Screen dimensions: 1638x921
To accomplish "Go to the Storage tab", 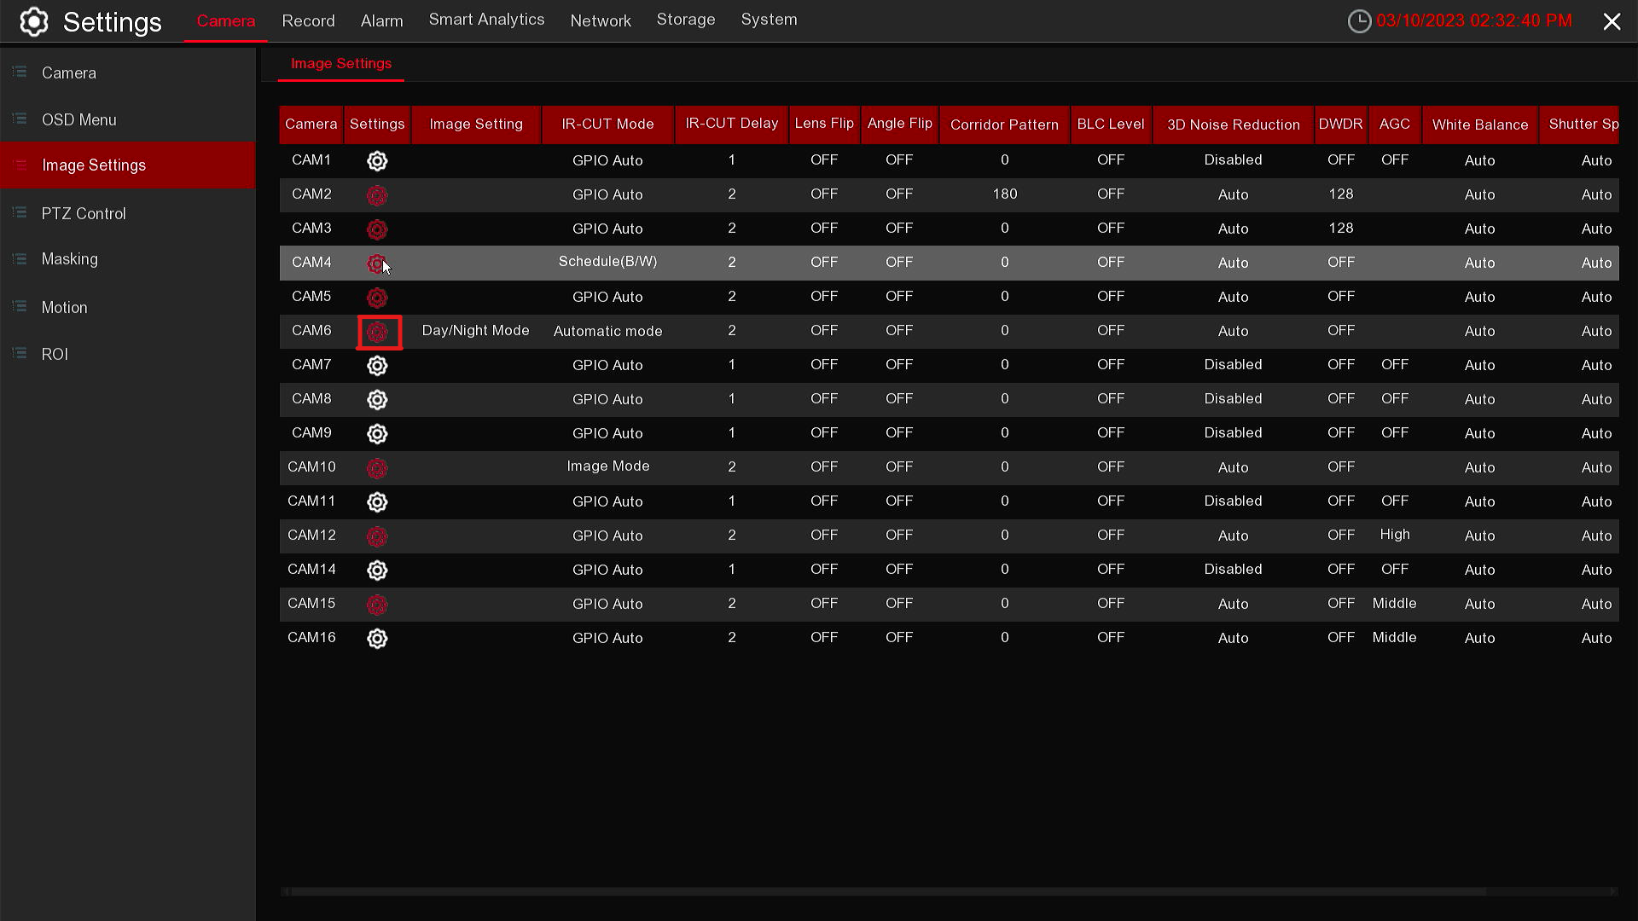I will [685, 20].
